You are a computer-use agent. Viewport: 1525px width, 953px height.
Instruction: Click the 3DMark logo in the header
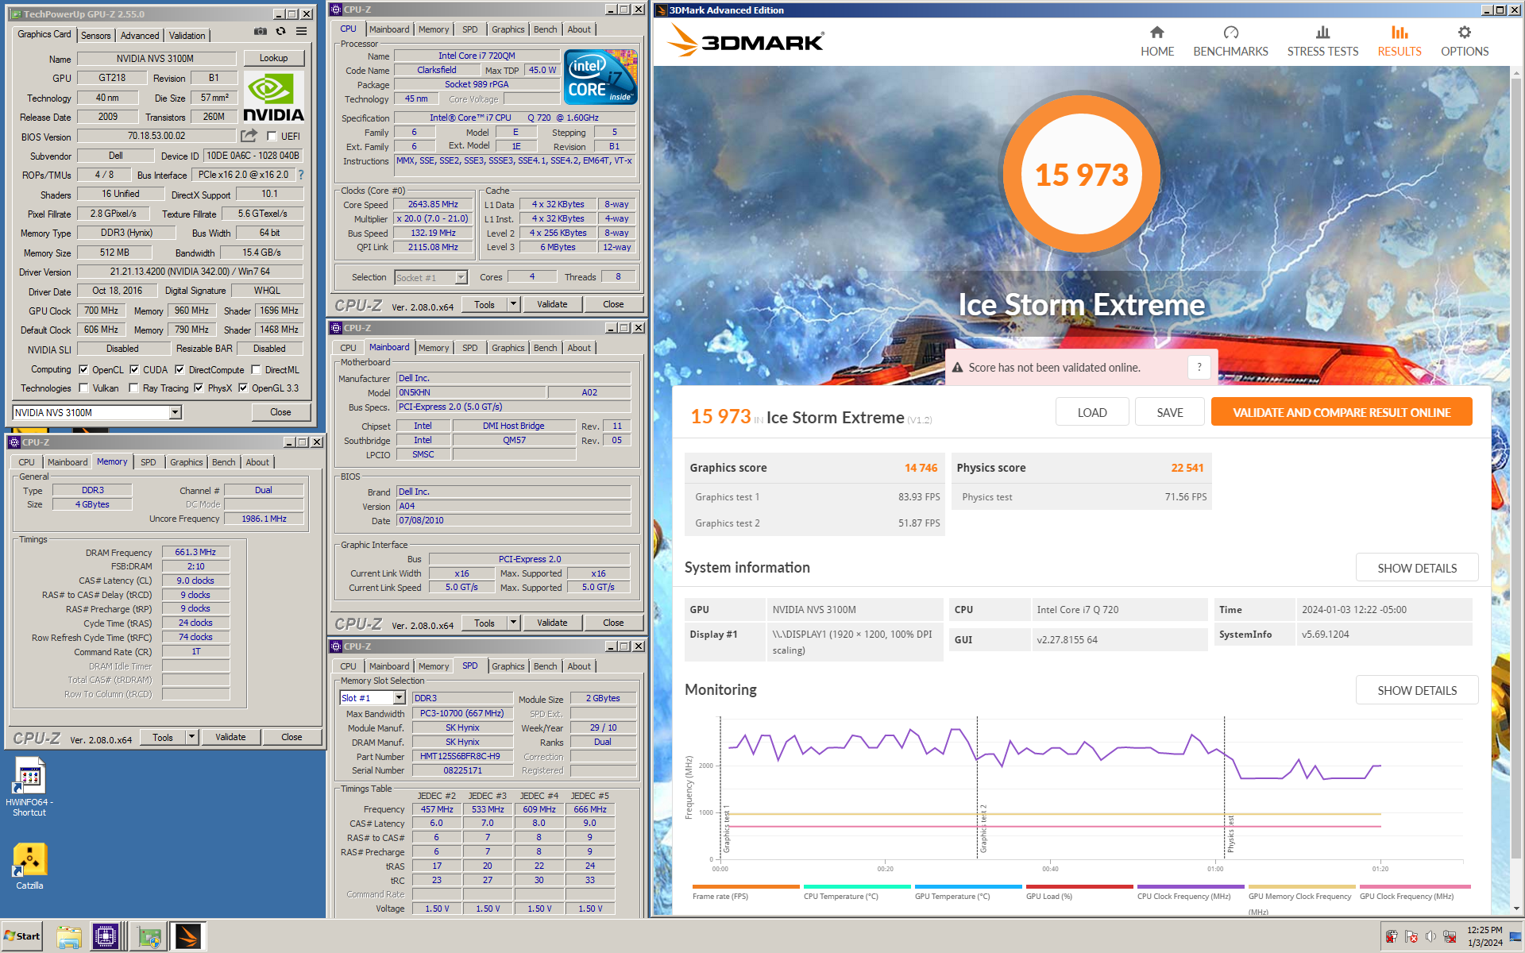coord(746,41)
